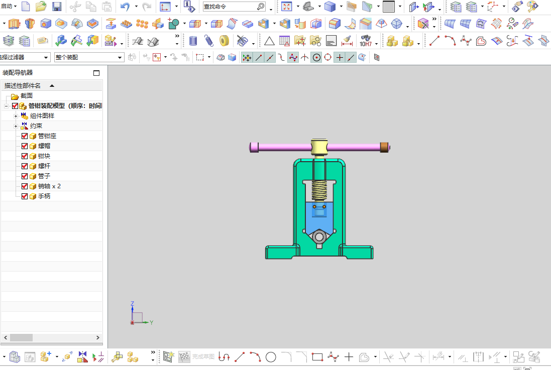Viewport: 551px width, 370px height.
Task: Uncheck the 螺帽 component checkbox
Action: tap(25, 146)
